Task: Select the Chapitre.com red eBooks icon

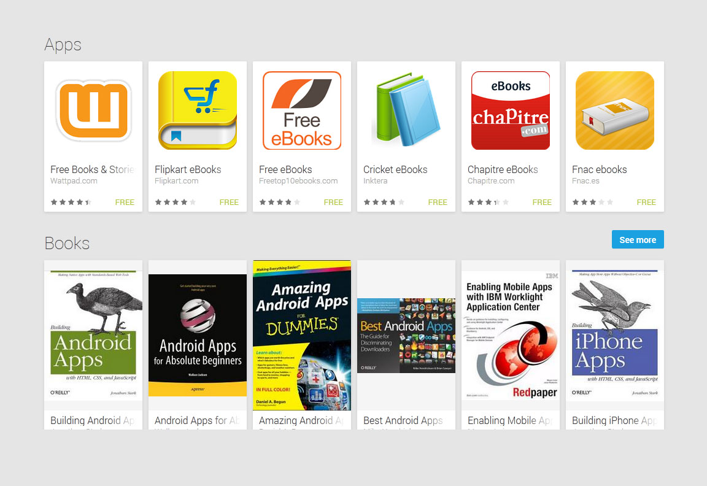Action: 511,110
